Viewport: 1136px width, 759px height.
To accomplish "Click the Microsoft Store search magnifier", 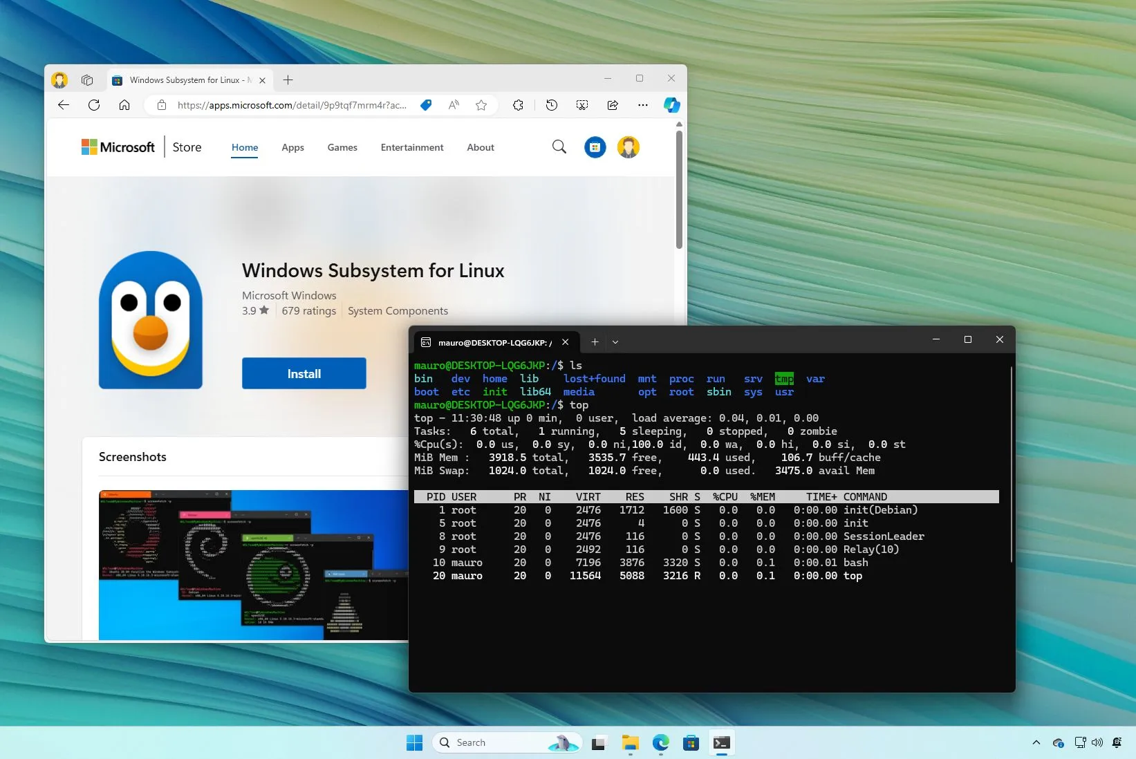I will (x=559, y=147).
